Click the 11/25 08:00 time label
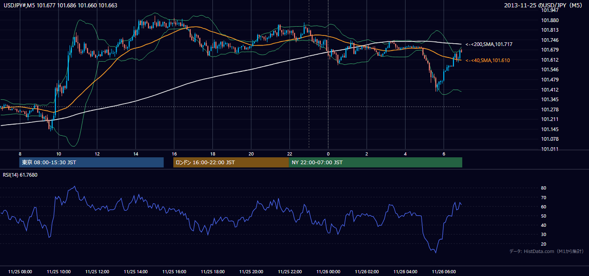The height and width of the screenshot is (276, 589). [20, 271]
